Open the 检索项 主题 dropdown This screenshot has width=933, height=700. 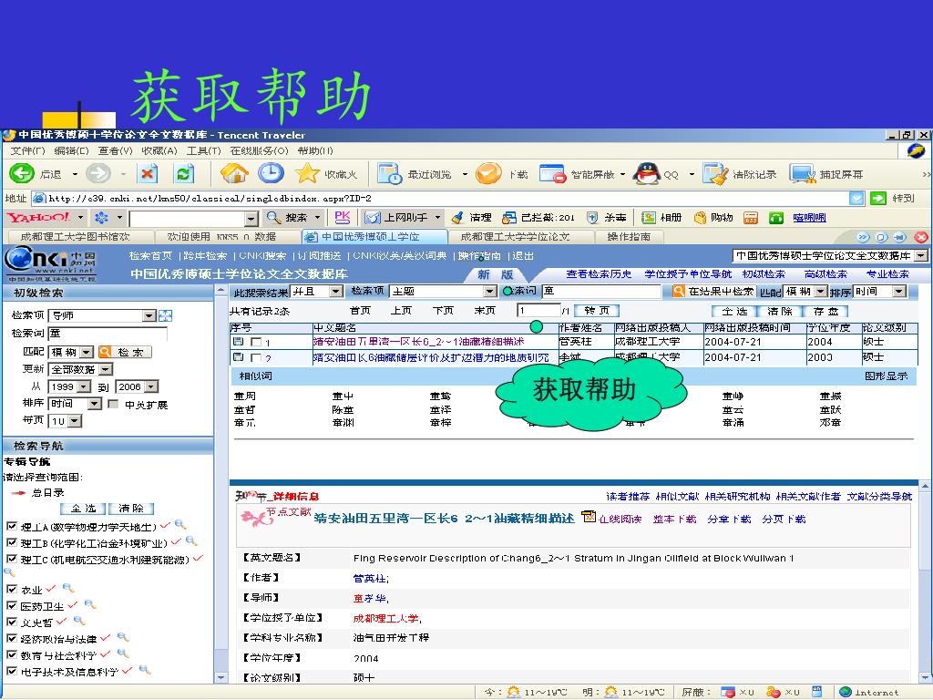489,291
